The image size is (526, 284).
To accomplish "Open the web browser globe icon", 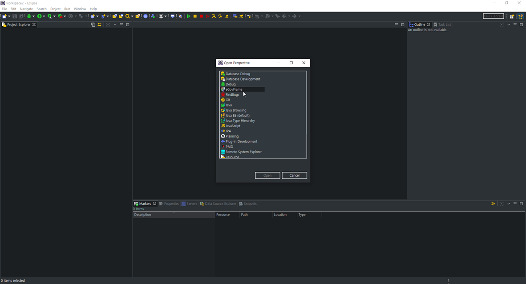I will coord(145,16).
